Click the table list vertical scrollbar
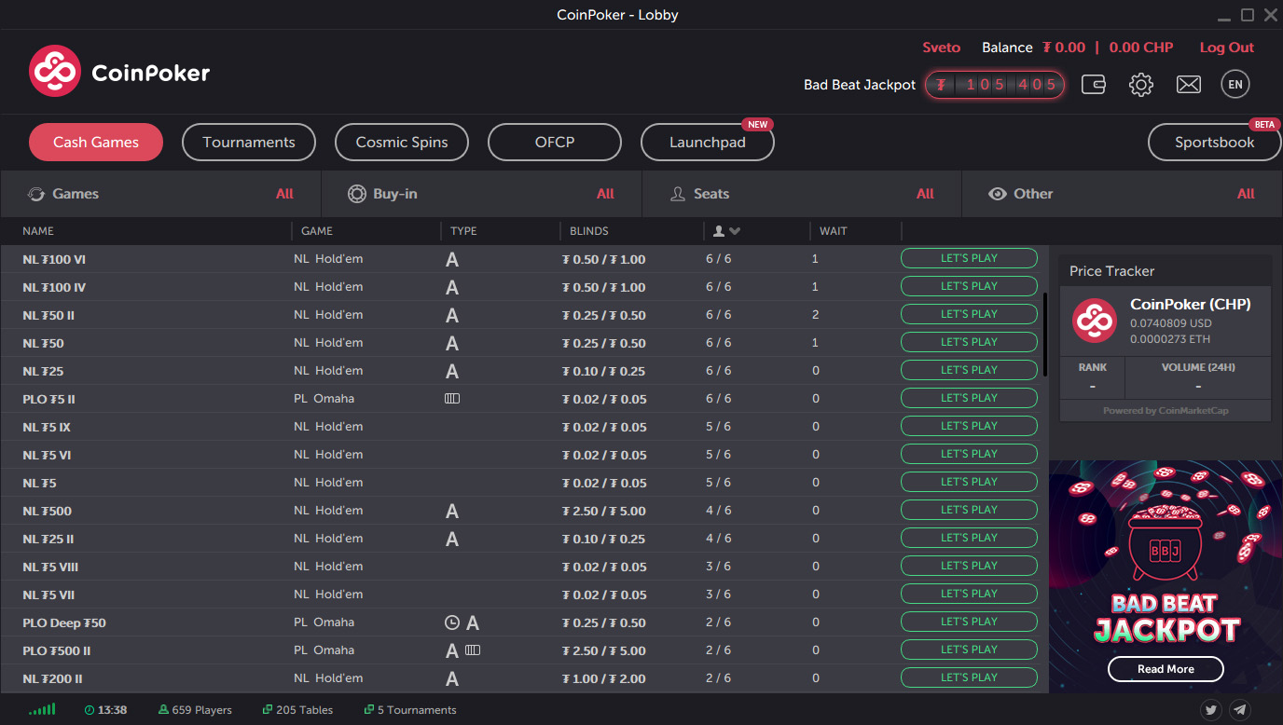Viewport: 1283px width, 725px height. 1045,335
